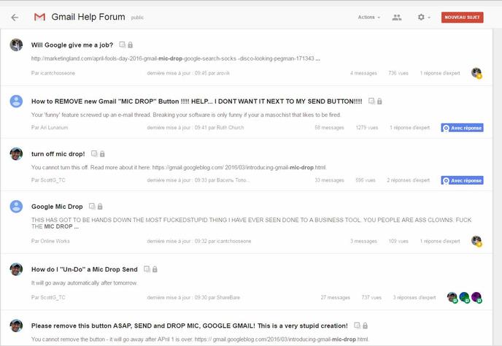Click the 'public' label beside forum title
Image resolution: width=502 pixels, height=346 pixels.
click(137, 18)
